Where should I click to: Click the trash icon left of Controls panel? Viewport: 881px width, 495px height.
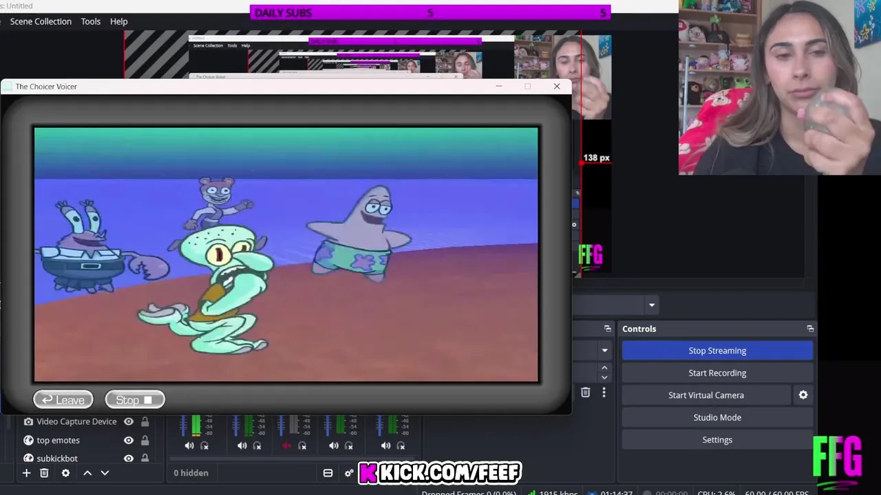pyautogui.click(x=585, y=393)
